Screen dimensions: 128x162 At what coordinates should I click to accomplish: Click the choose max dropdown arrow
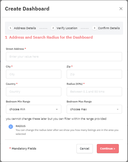(x=117, y=109)
